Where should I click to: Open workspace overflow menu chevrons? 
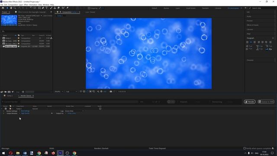(245, 8)
